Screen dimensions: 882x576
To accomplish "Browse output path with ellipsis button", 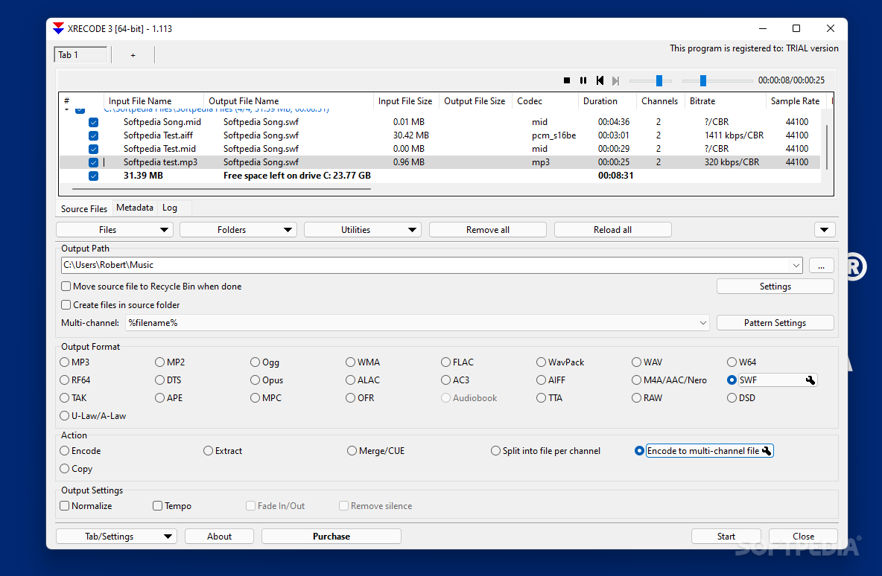I will coord(821,265).
